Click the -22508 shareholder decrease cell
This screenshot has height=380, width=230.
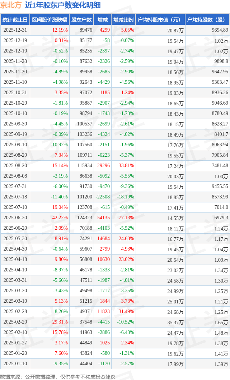point(103,197)
